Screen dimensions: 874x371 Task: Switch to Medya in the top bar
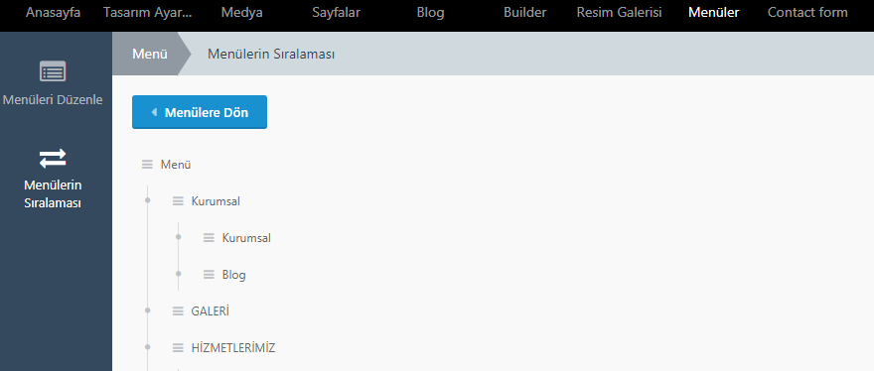(242, 12)
